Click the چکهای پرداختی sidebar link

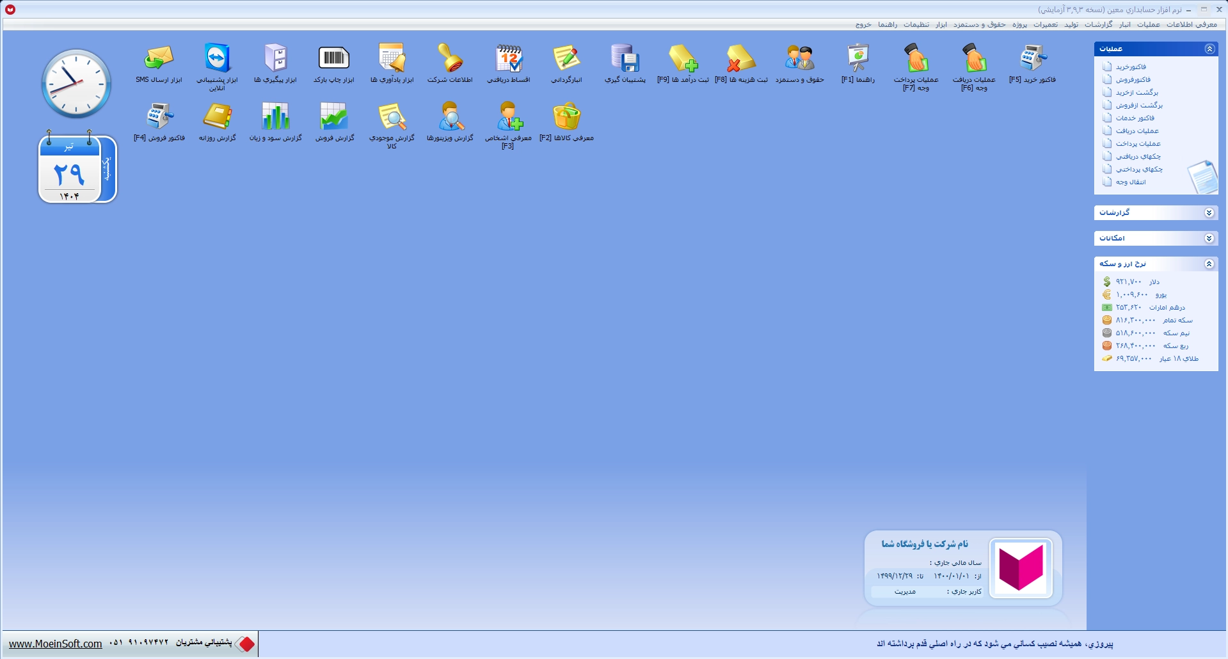[1139, 169]
